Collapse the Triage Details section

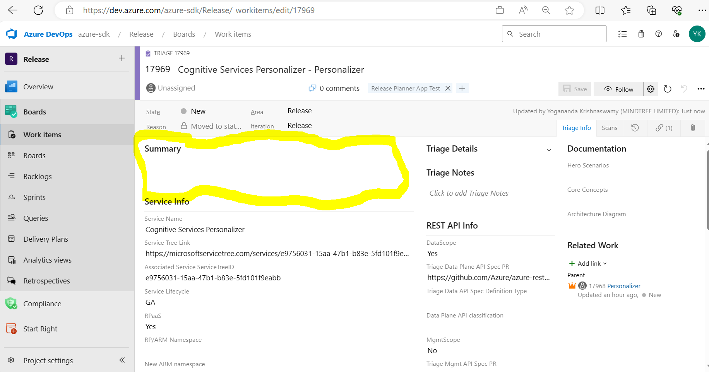pos(549,150)
